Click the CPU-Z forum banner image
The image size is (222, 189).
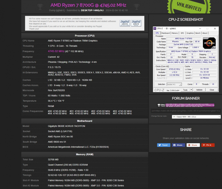click(185, 105)
